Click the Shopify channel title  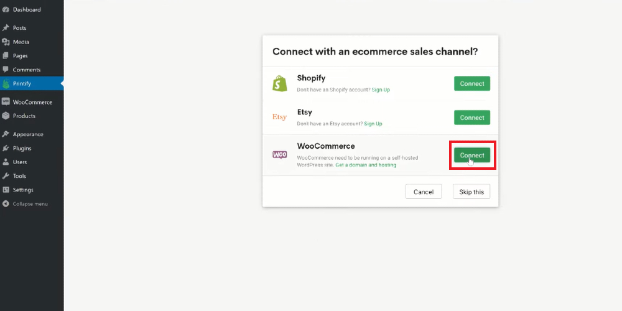312,78
